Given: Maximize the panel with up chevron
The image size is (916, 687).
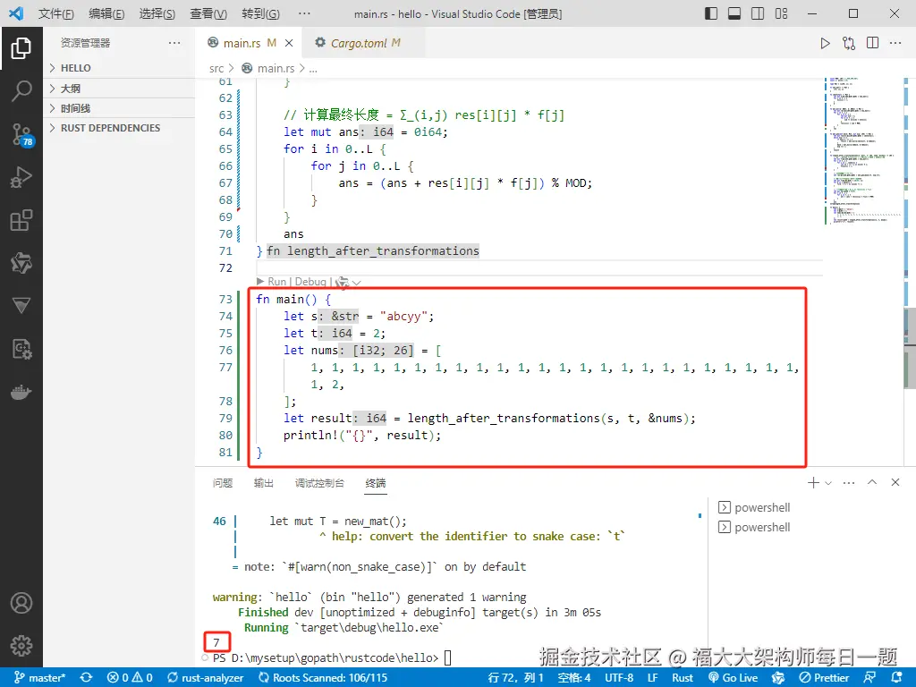Looking at the screenshot, I should coord(872,482).
